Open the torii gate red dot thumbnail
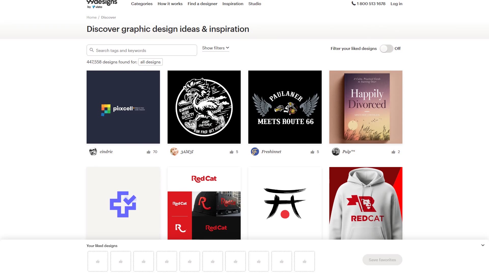The image size is (489, 275). [x=285, y=203]
